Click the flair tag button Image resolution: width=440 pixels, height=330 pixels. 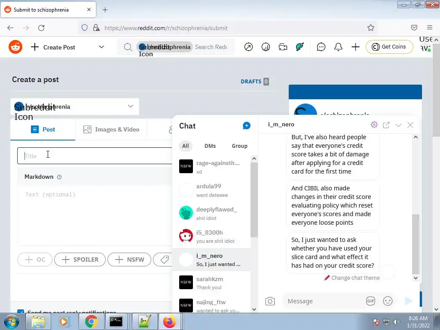pyautogui.click(x=163, y=260)
